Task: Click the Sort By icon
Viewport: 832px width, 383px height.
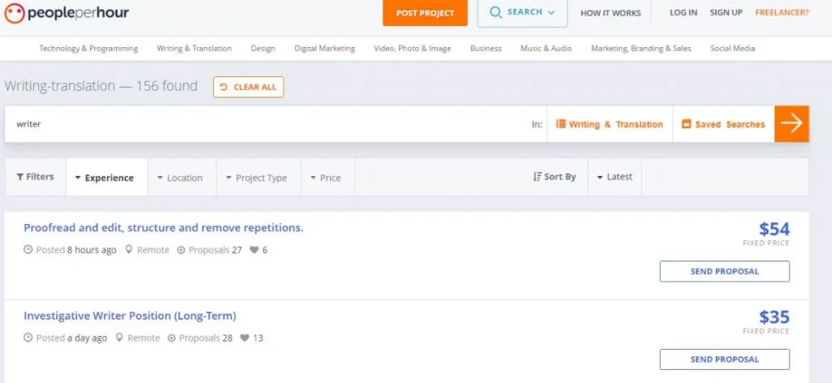Action: point(538,177)
